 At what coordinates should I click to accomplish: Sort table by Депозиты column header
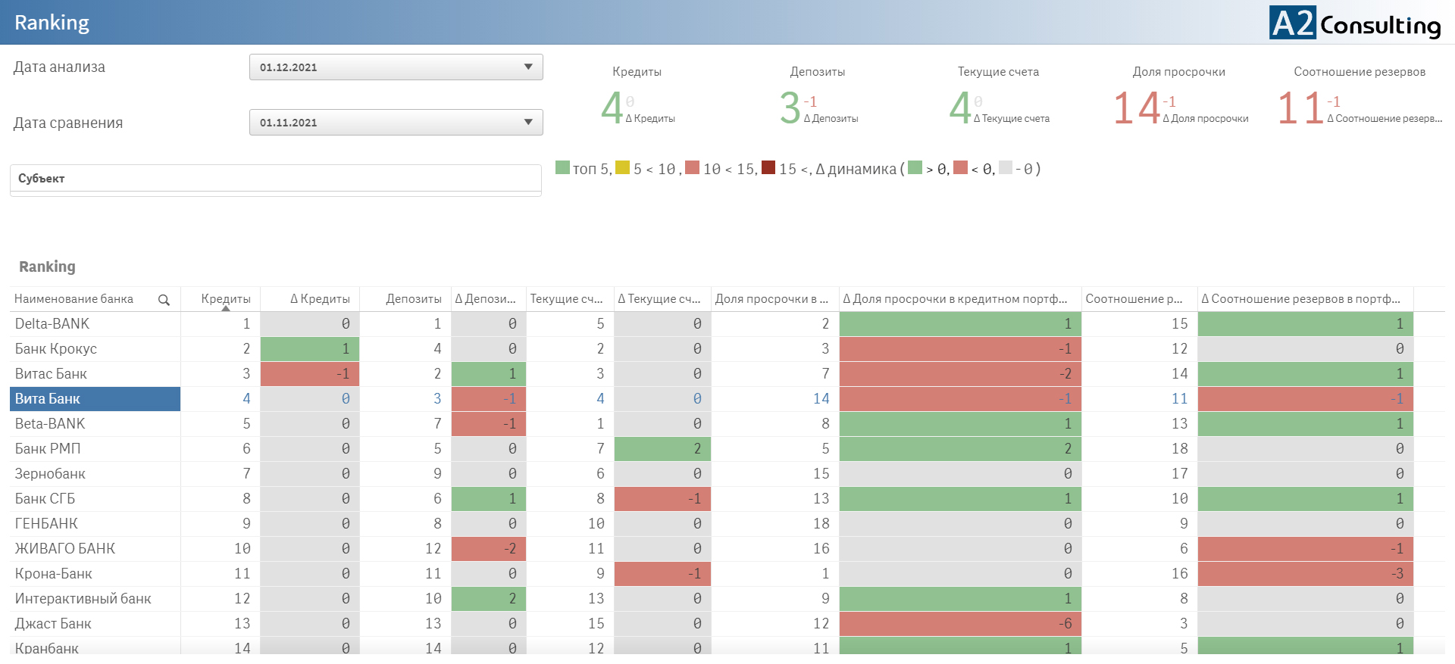413,299
